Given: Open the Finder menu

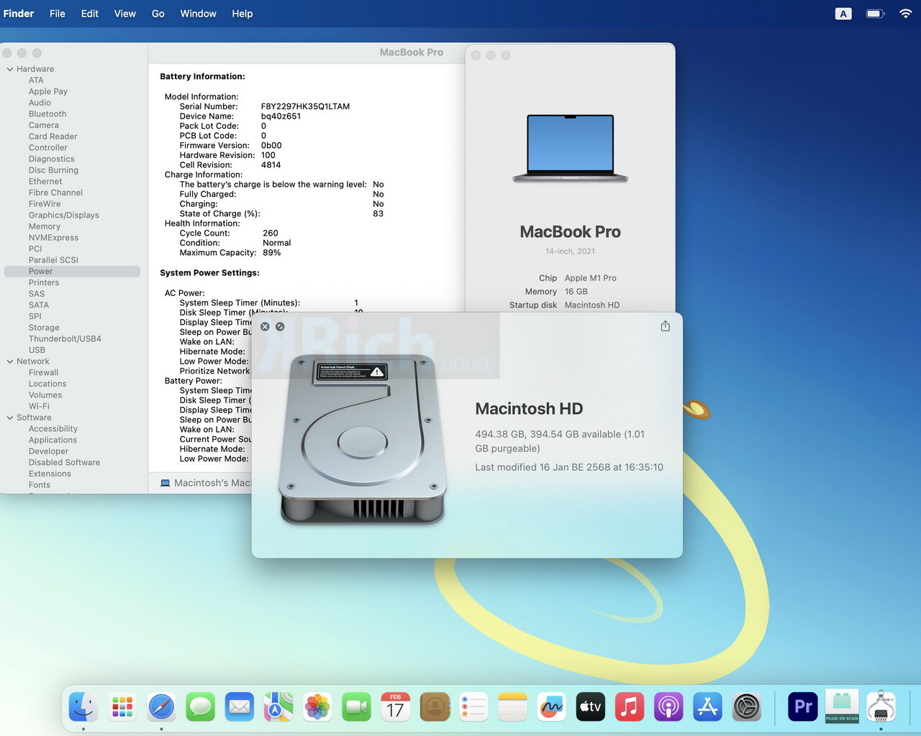Looking at the screenshot, I should coord(19,14).
